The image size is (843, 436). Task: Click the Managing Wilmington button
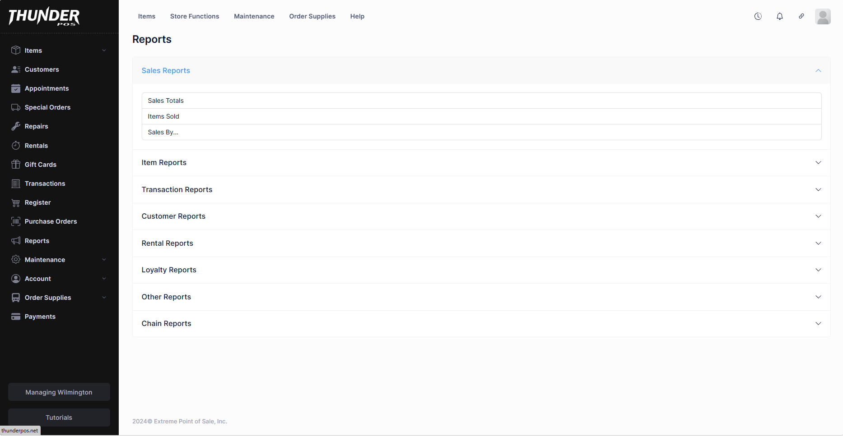pyautogui.click(x=59, y=392)
